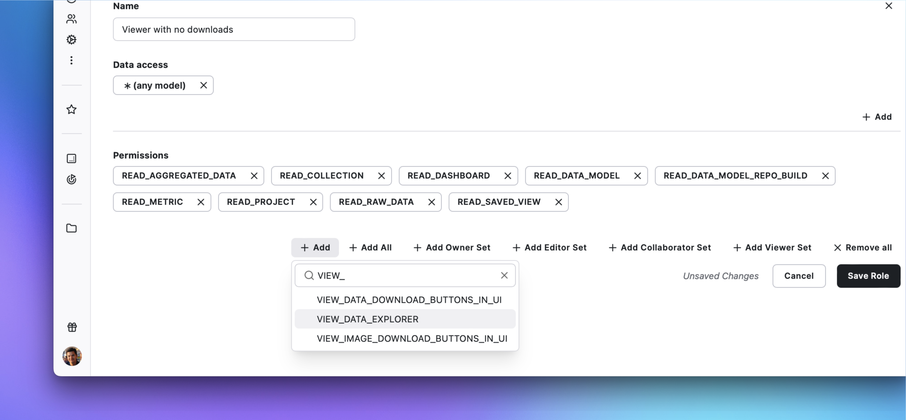Click the READ_COLLECTION chip label
906x420 pixels.
click(x=322, y=176)
